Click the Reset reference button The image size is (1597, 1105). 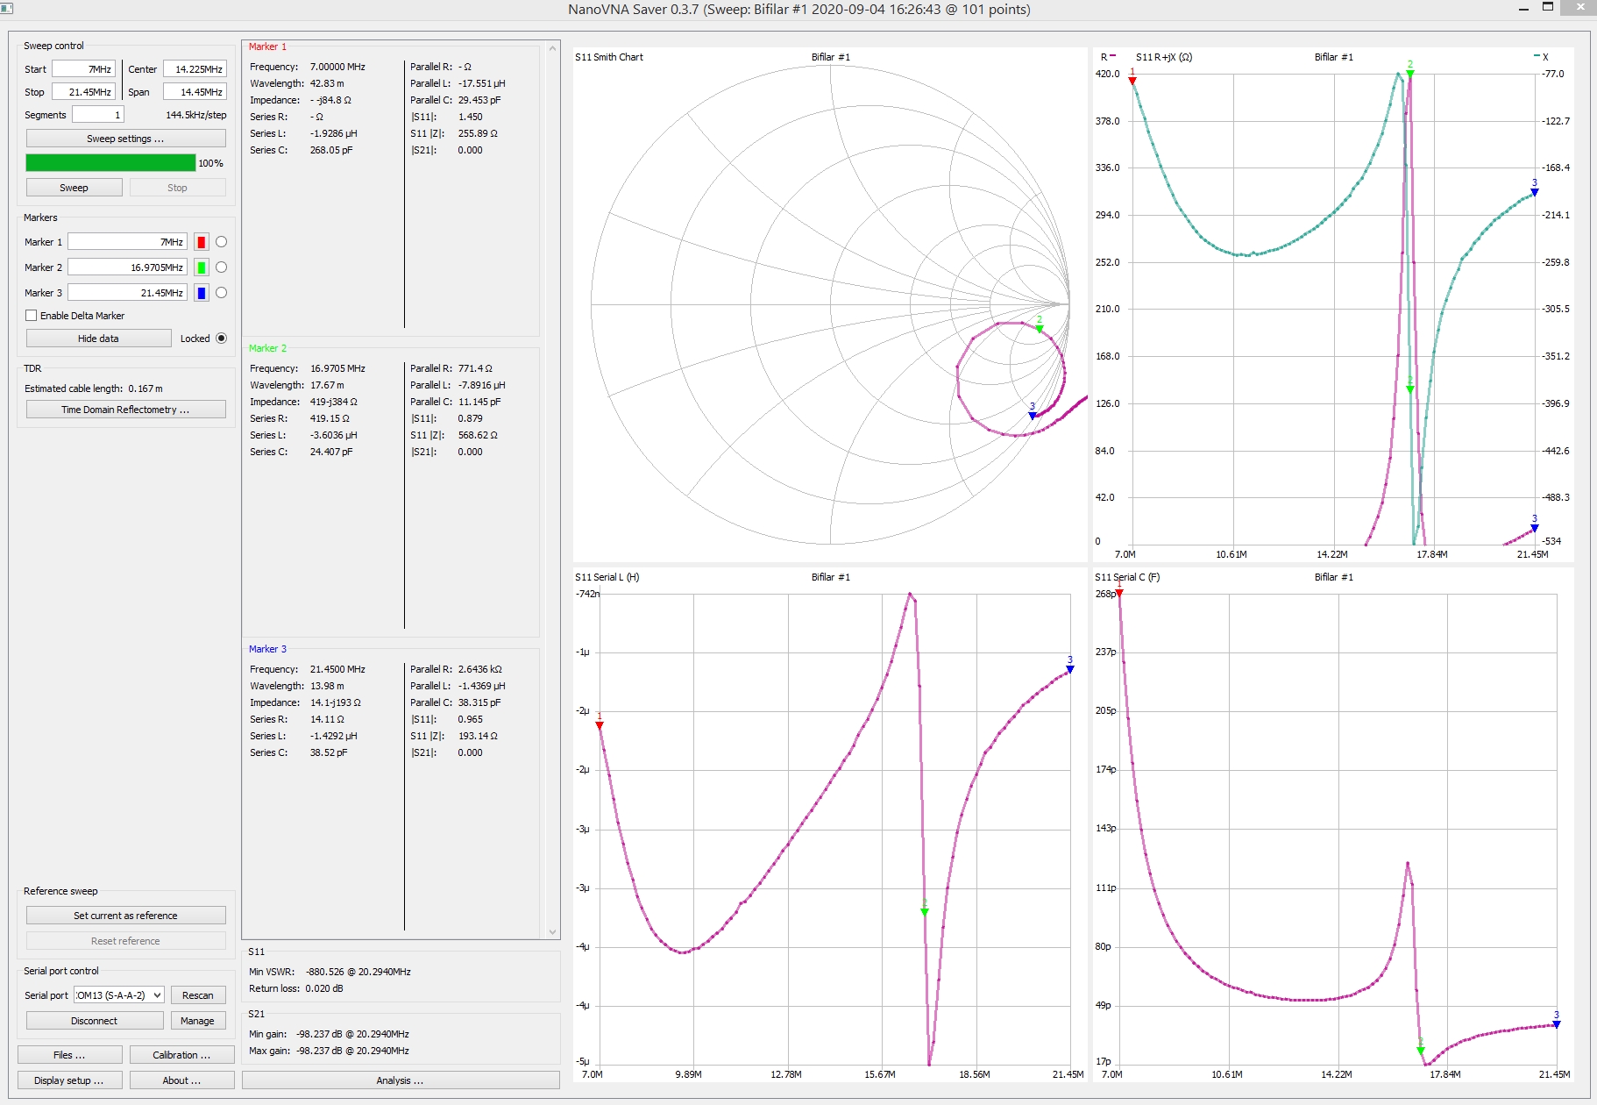pos(125,941)
